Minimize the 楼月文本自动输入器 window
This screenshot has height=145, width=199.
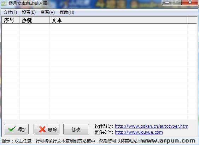[x=167, y=2]
